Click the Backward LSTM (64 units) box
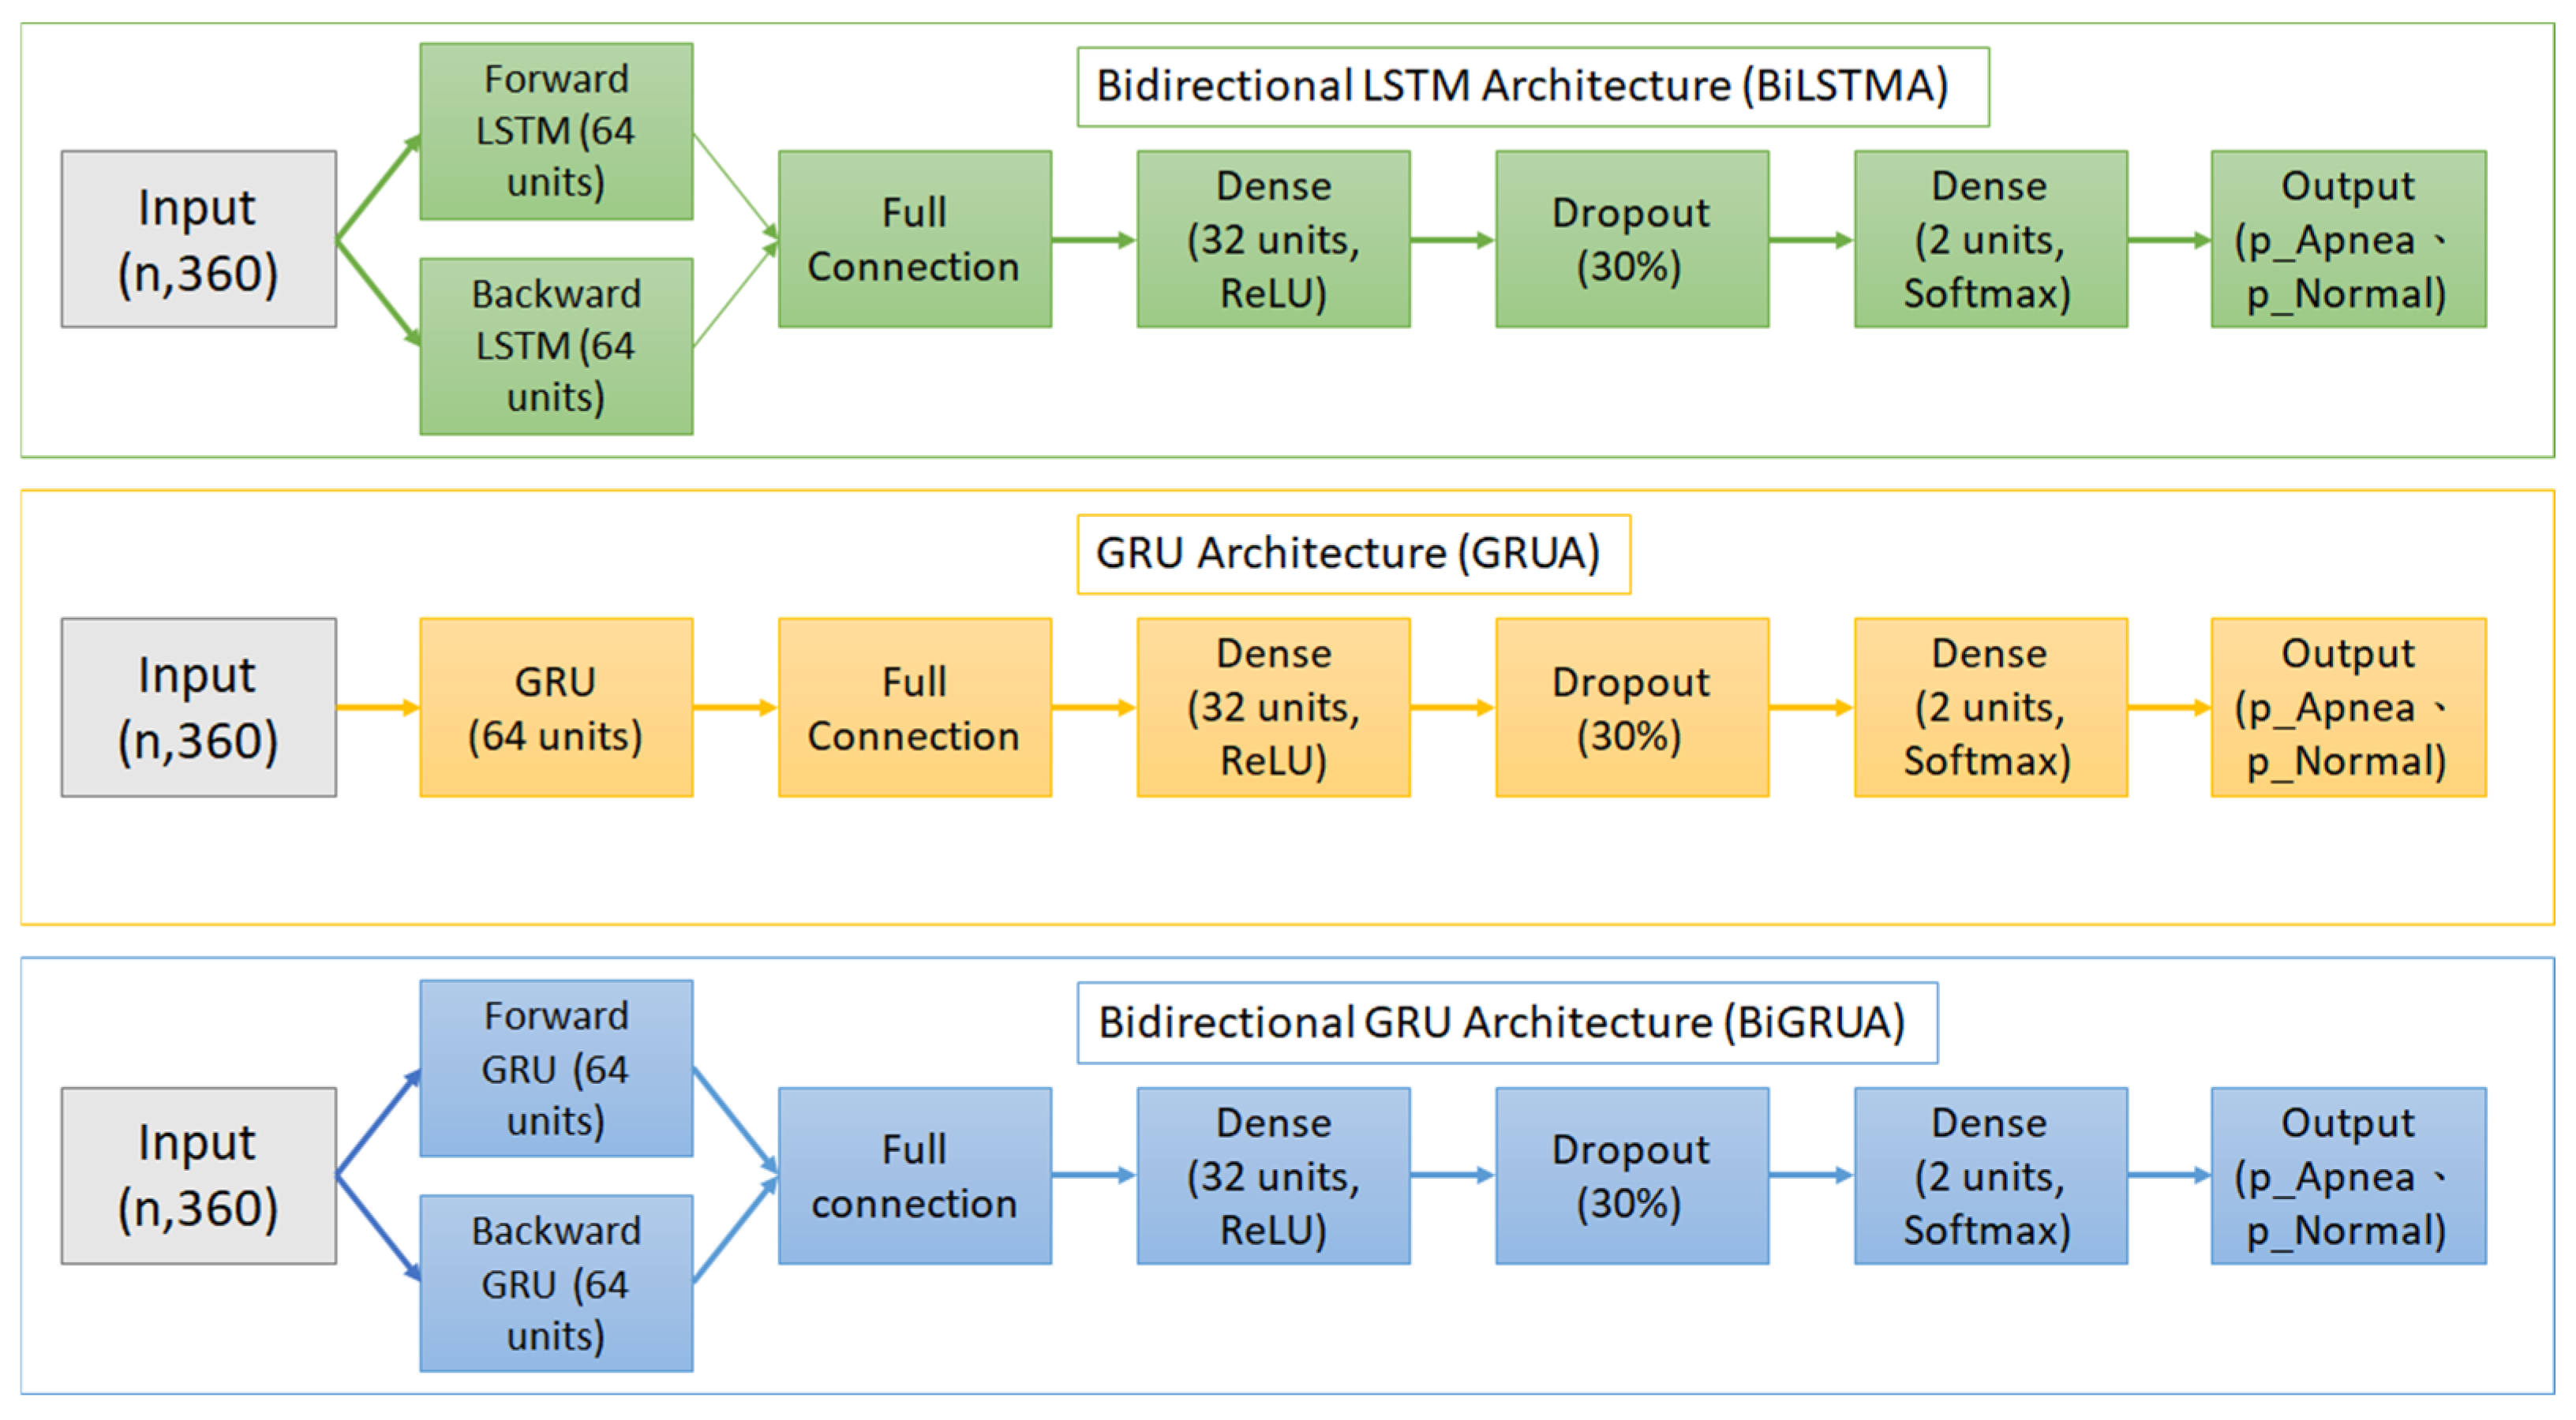The image size is (2576, 1420). pyautogui.click(x=556, y=346)
